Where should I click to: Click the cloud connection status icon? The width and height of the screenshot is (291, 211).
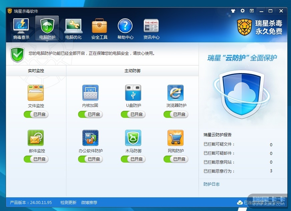[x=240, y=202]
